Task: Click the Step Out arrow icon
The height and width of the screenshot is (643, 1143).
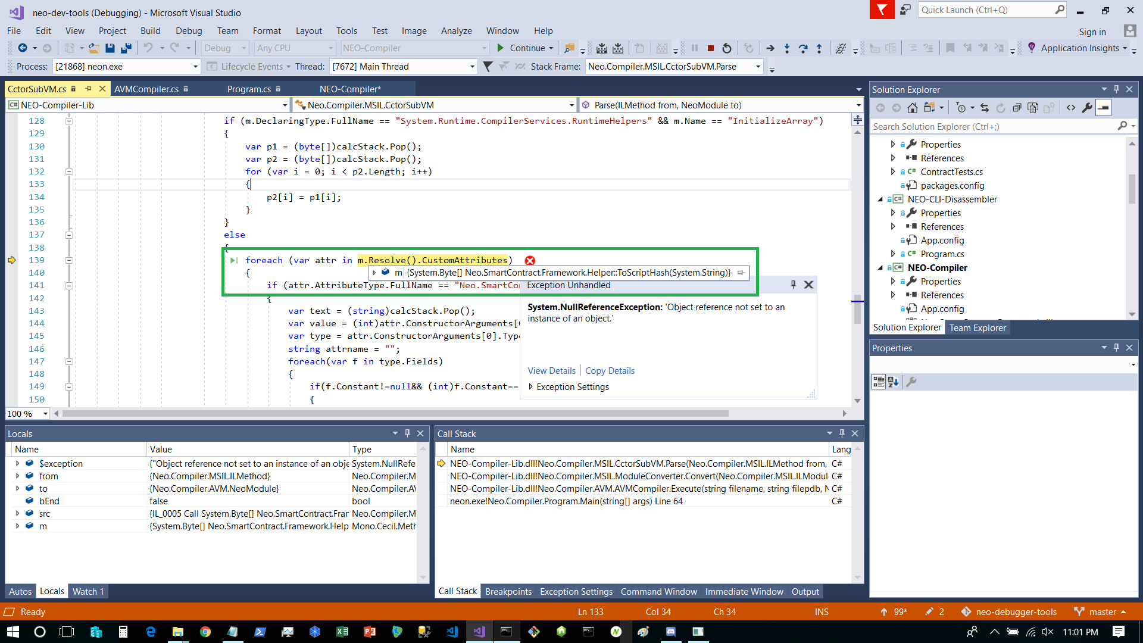Action: tap(819, 48)
